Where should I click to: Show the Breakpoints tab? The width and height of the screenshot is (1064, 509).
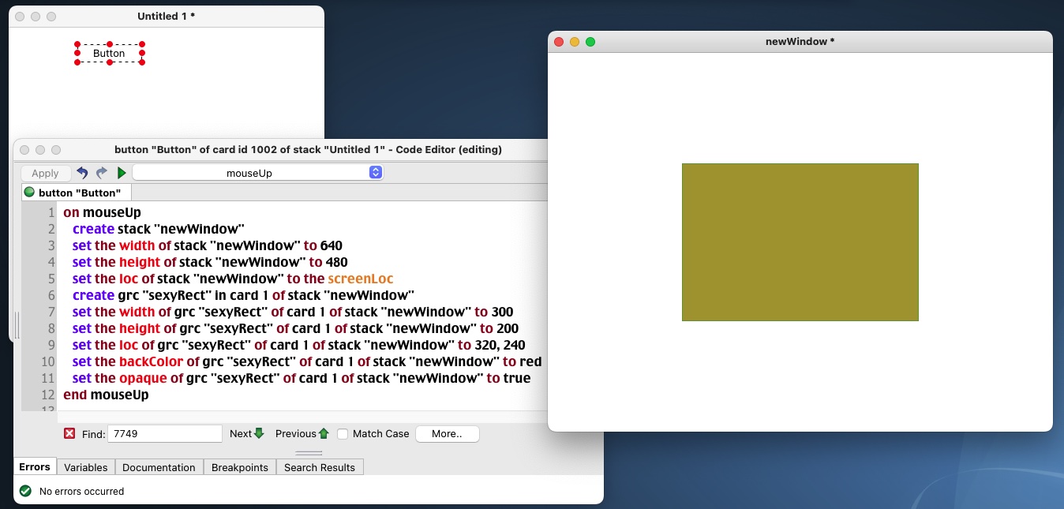(x=240, y=467)
